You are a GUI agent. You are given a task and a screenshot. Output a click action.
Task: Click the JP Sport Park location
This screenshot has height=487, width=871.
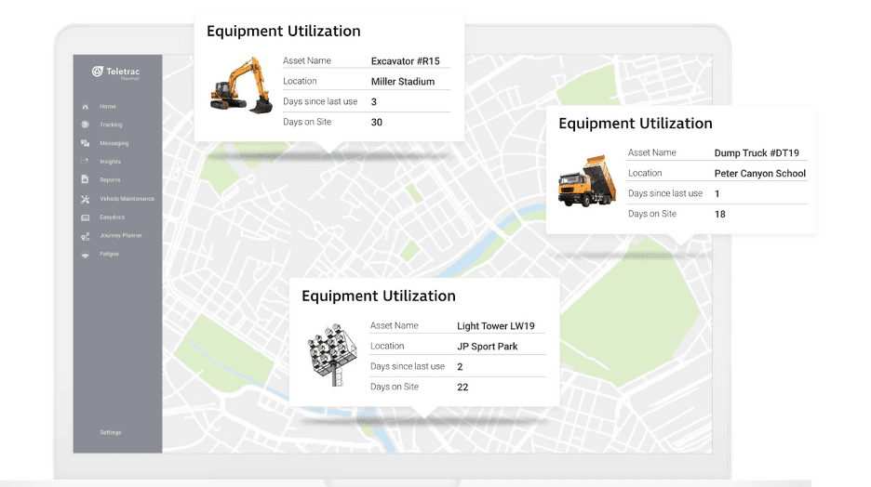(487, 347)
